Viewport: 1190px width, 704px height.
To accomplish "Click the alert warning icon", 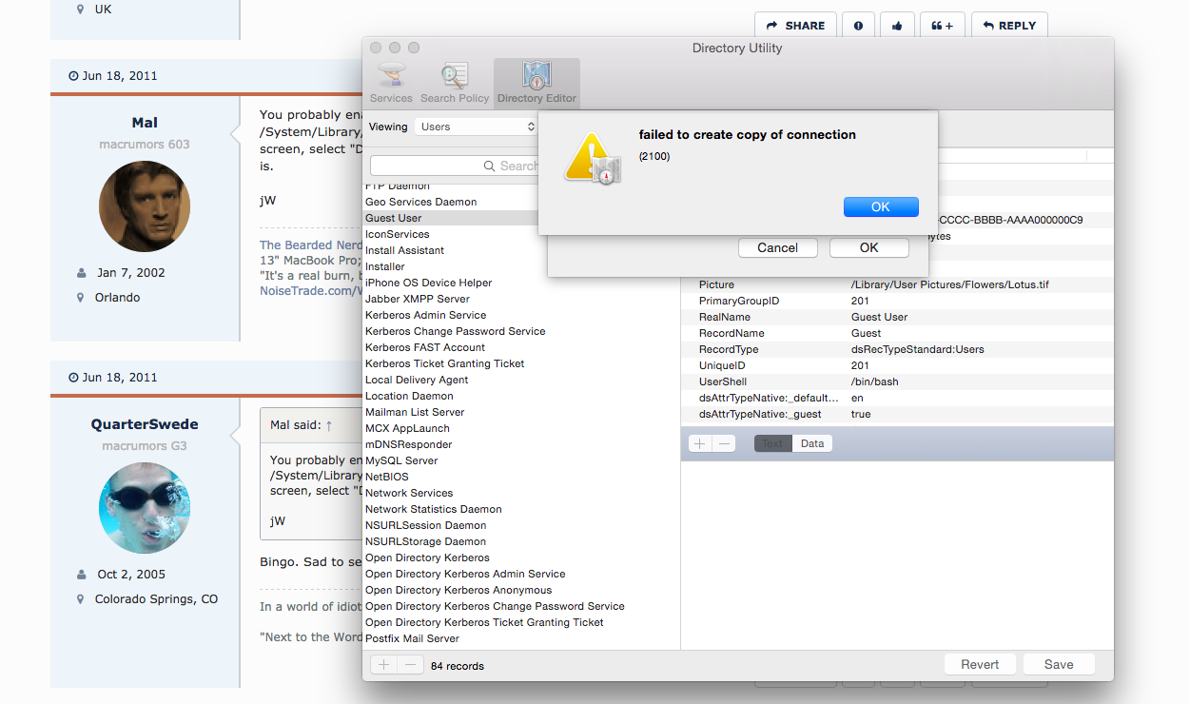I will pyautogui.click(x=592, y=159).
